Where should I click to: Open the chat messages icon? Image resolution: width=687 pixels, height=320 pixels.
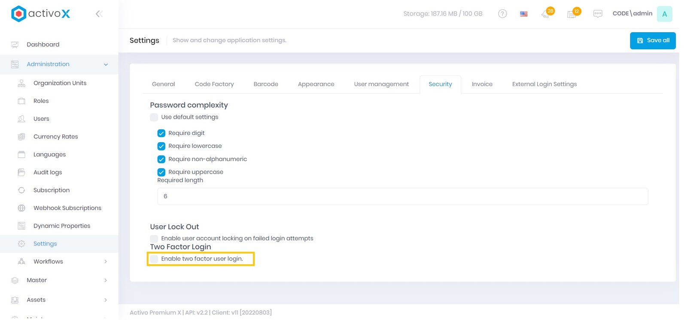click(598, 14)
